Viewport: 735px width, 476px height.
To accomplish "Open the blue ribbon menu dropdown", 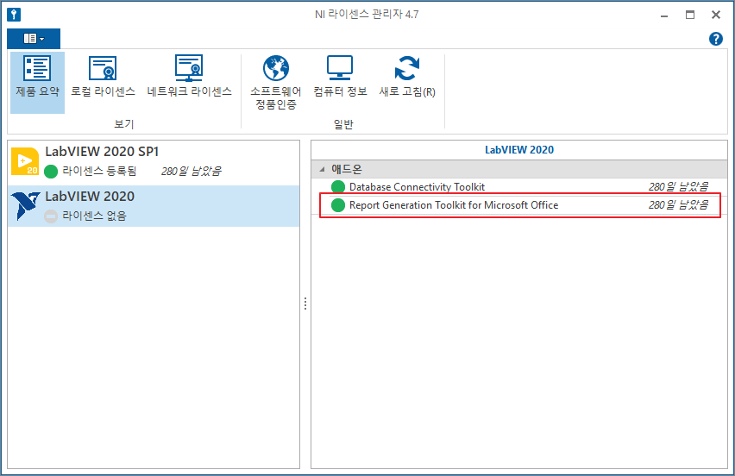I will 34,39.
